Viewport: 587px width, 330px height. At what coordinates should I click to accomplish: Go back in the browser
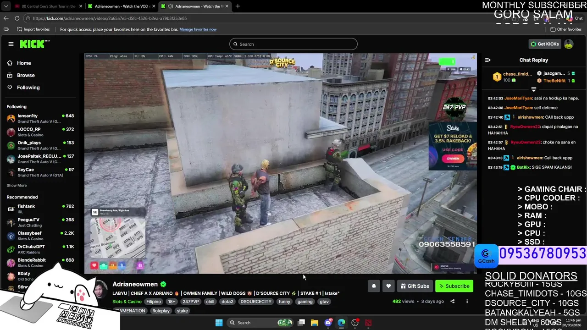(6, 18)
